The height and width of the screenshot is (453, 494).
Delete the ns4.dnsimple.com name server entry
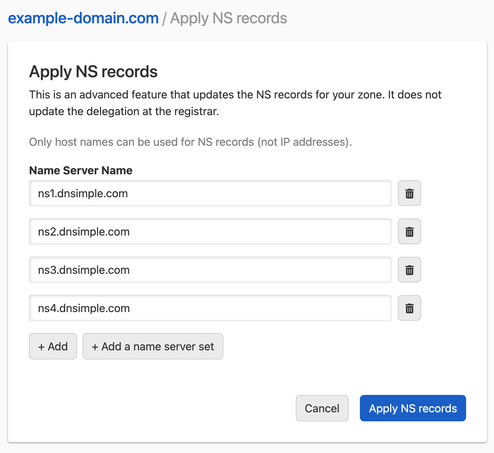409,308
